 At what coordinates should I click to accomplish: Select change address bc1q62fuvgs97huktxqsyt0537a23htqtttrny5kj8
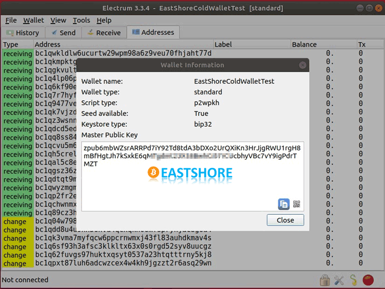point(123,255)
